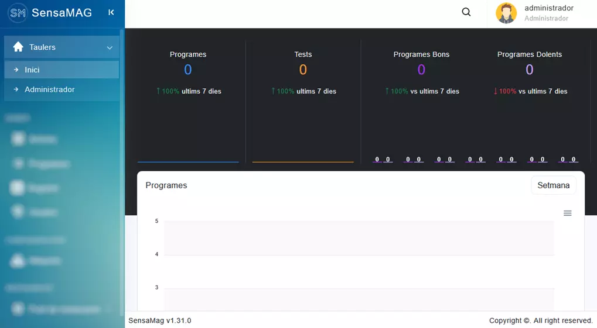Open search using the magnifier icon
The image size is (597, 328).
pyautogui.click(x=466, y=12)
